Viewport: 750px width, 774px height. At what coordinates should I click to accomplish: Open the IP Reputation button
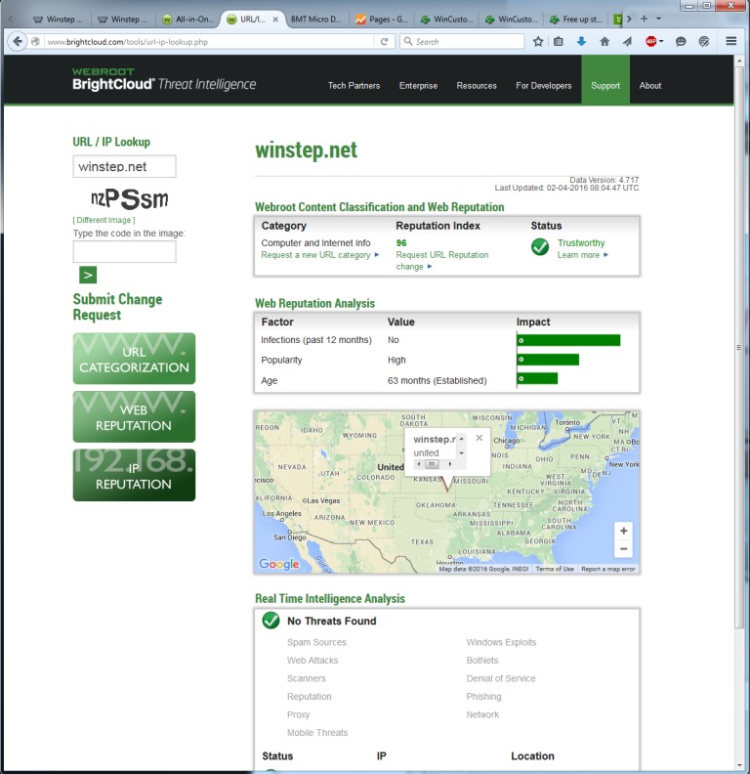tap(134, 475)
